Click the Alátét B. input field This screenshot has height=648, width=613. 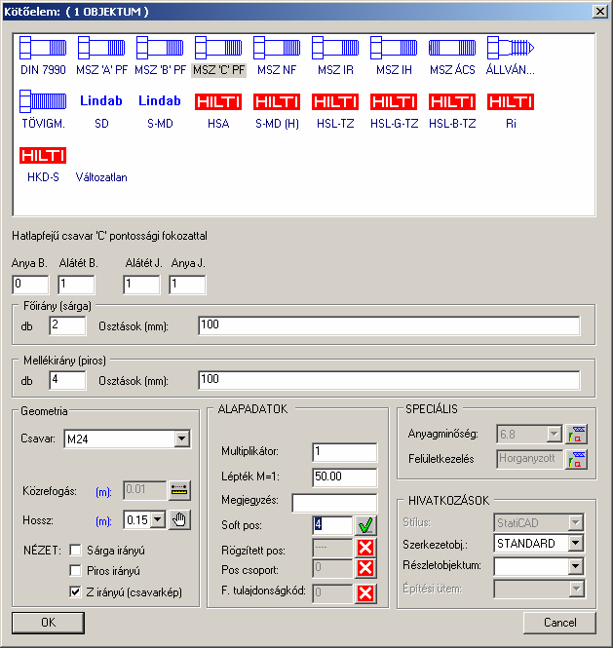click(x=76, y=285)
